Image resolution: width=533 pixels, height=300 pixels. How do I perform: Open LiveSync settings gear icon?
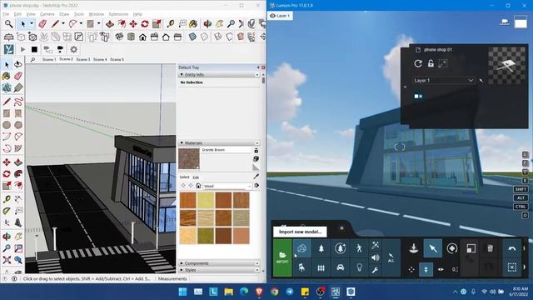[x=73, y=50]
